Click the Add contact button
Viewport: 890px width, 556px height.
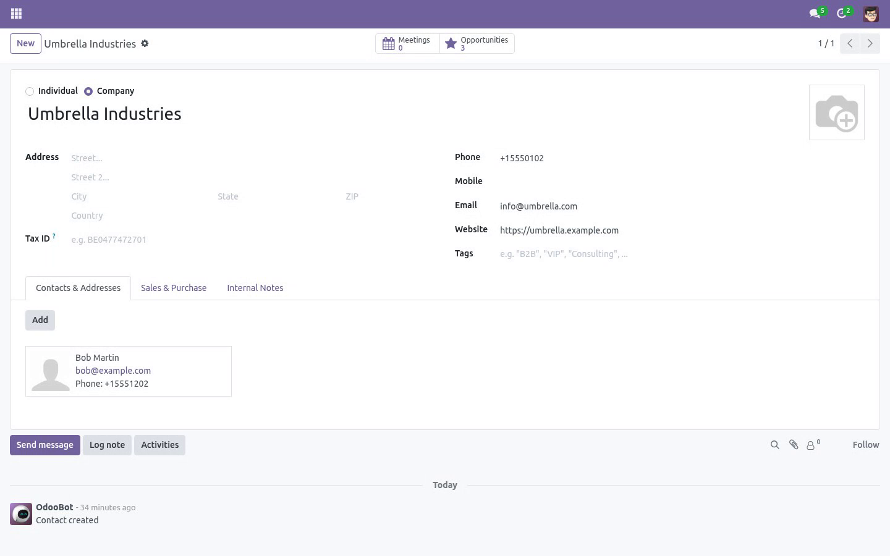point(40,320)
